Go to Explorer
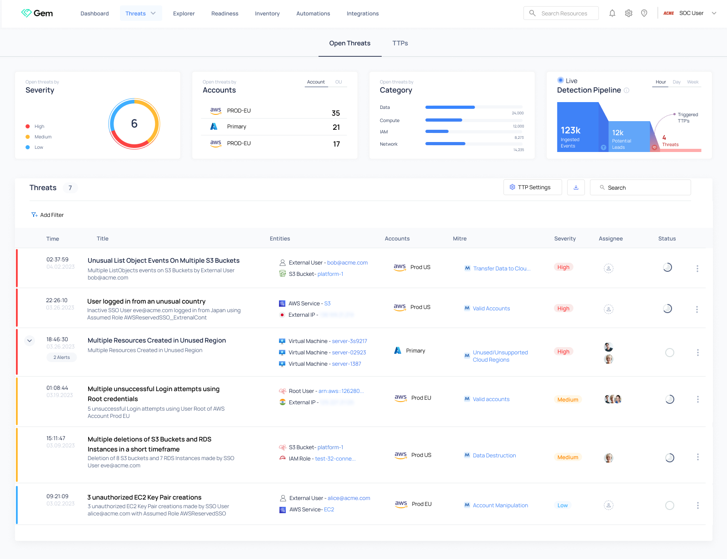The height and width of the screenshot is (559, 727). pos(184,14)
